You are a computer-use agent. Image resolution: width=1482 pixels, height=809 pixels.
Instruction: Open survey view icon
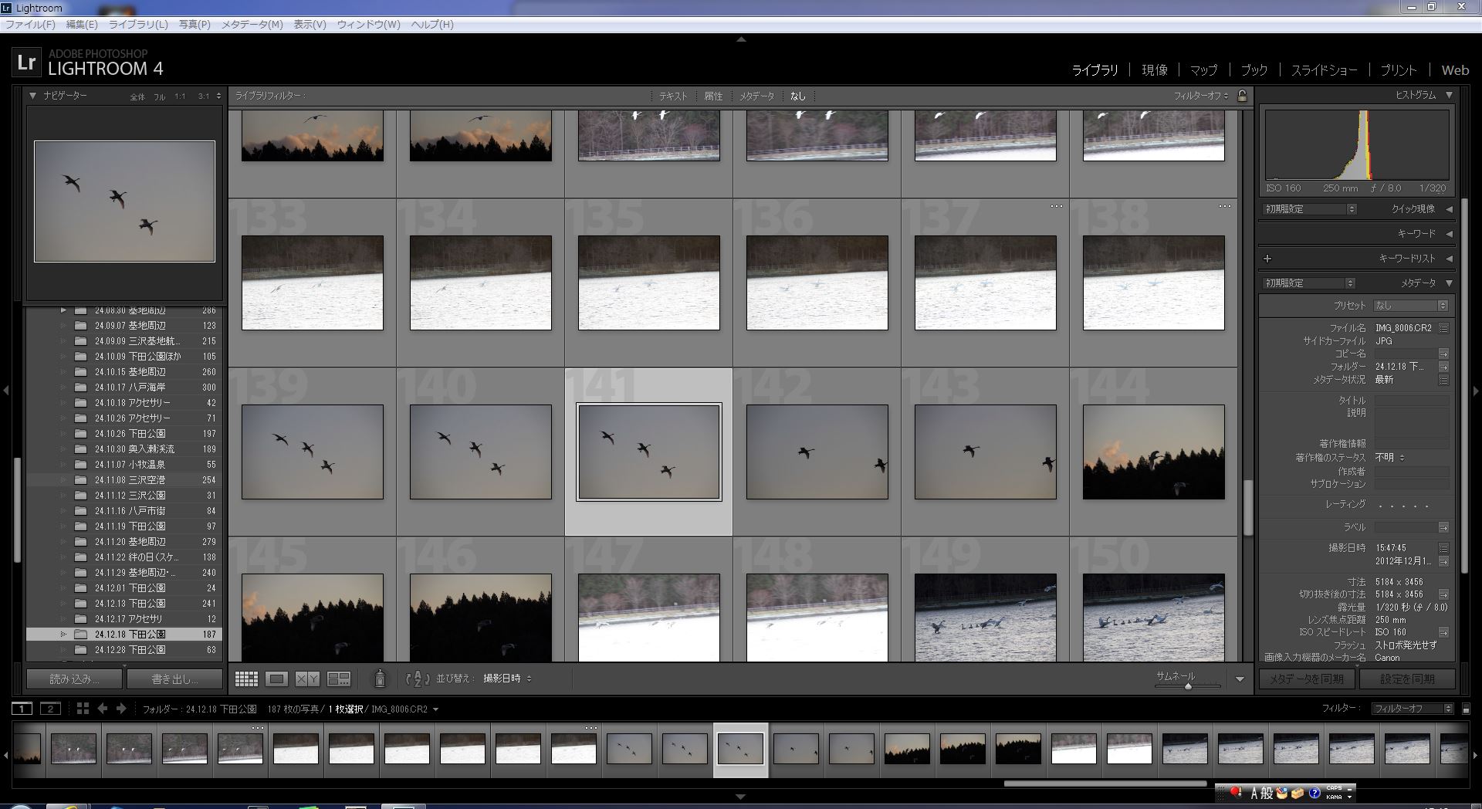coord(339,679)
